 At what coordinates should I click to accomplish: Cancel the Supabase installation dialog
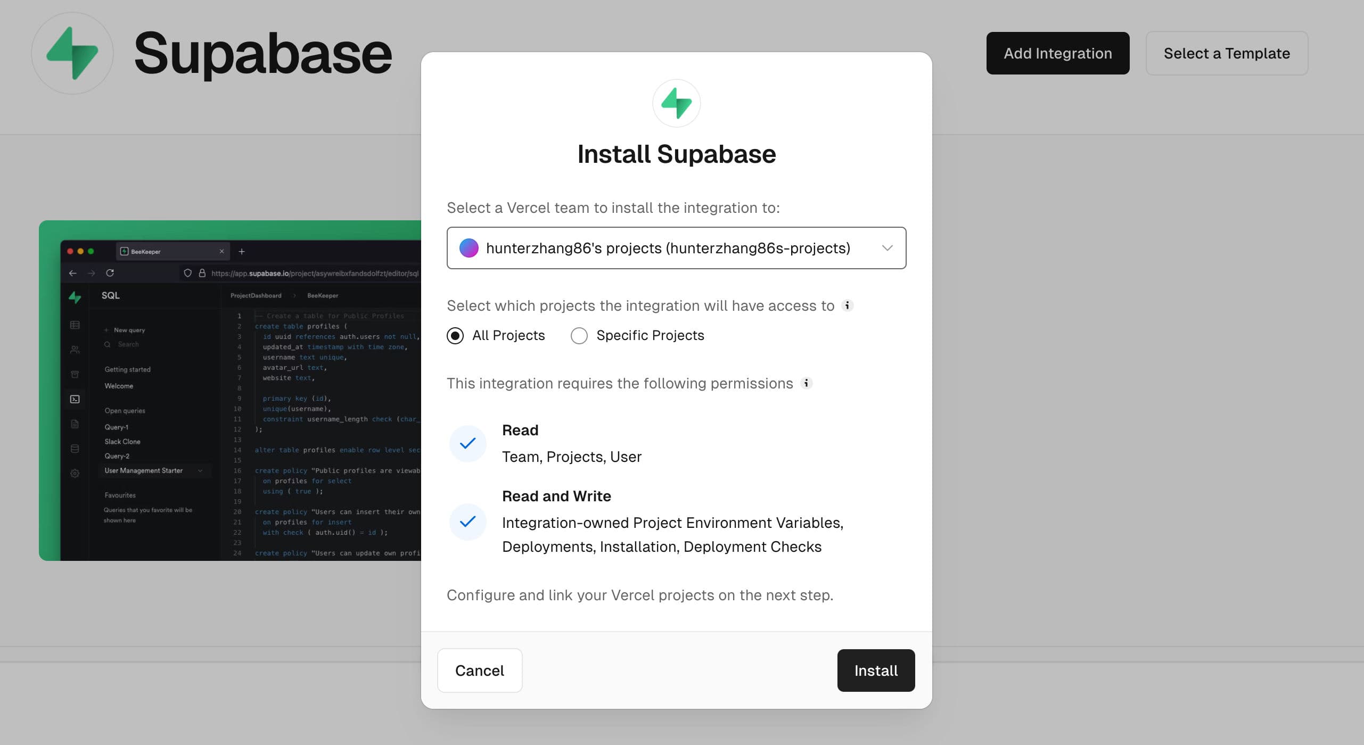click(479, 670)
